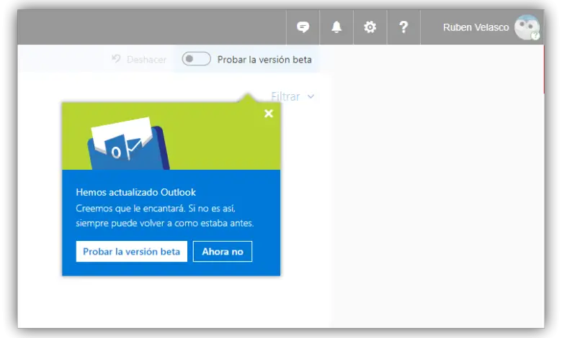Open the notifications bell
Image resolution: width=562 pixels, height=338 pixels.
[x=336, y=27]
